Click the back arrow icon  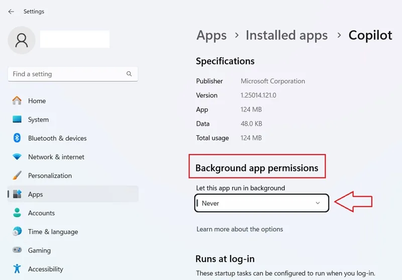(11, 12)
